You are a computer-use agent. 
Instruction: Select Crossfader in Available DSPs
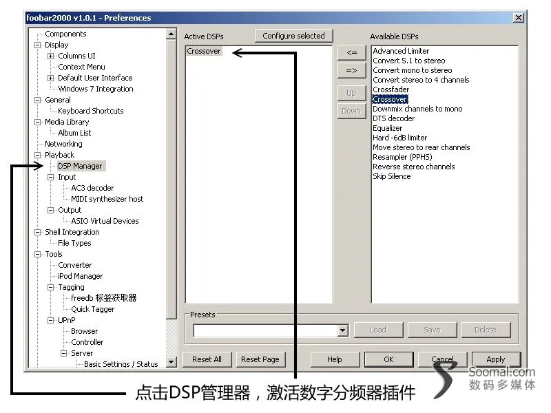click(x=391, y=89)
